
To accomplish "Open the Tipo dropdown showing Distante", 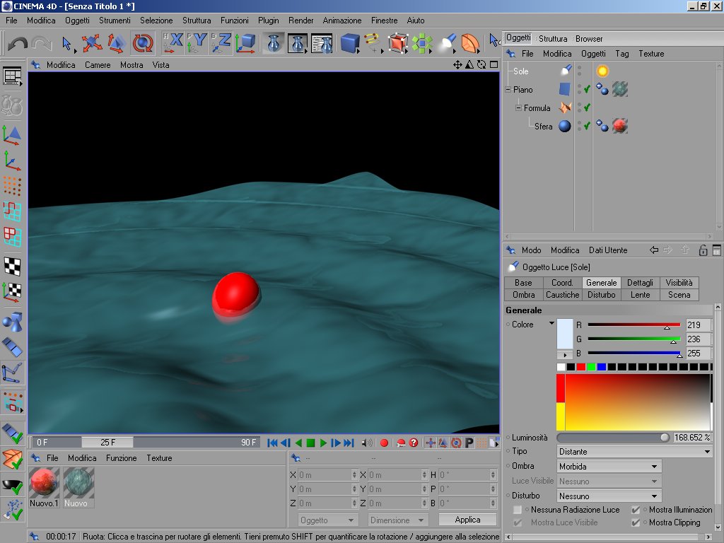I will (634, 452).
